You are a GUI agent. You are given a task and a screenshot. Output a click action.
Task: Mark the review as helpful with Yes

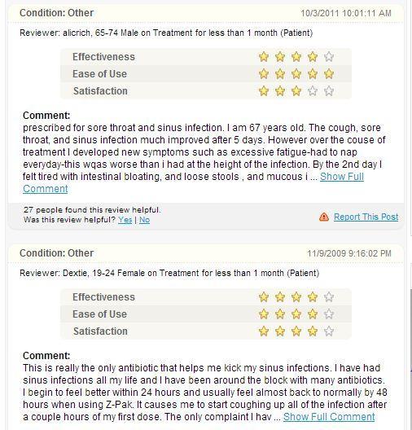pos(125,220)
